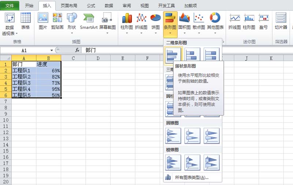Insert a 盈亏 win/loss sparkline
This screenshot has width=293, height=185.
263,21
